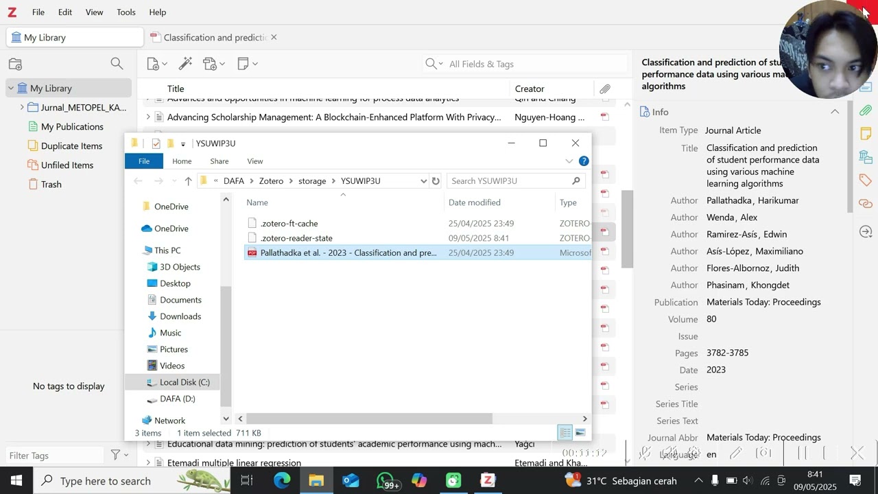
Task: Click the All Fields & Tags search box
Action: 535,64
